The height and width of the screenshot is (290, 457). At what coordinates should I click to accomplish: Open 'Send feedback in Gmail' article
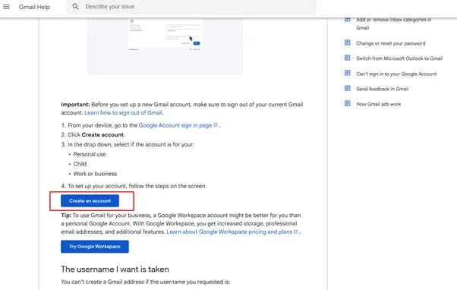(382, 89)
